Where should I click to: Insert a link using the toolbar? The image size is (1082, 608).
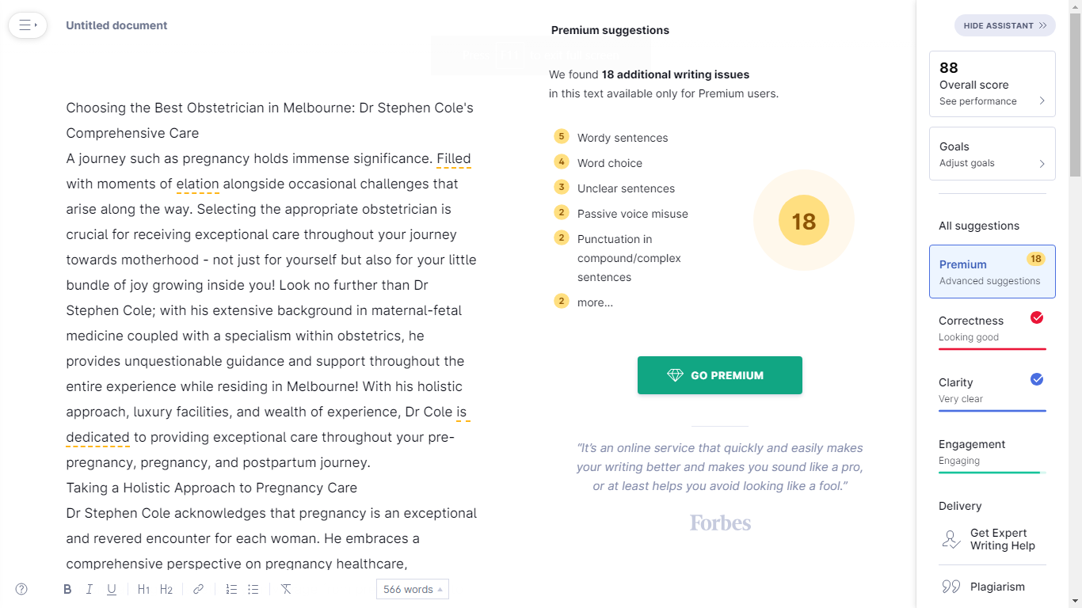point(199,589)
